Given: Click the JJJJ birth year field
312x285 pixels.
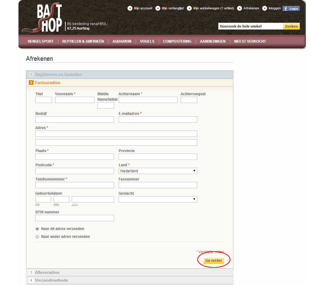Looking at the screenshot, I should (x=93, y=199).
